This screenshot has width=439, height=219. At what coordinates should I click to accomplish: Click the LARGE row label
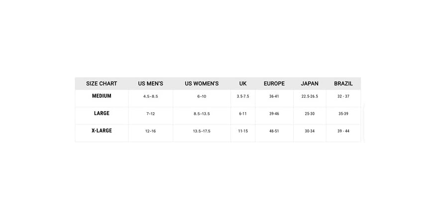[x=102, y=113]
